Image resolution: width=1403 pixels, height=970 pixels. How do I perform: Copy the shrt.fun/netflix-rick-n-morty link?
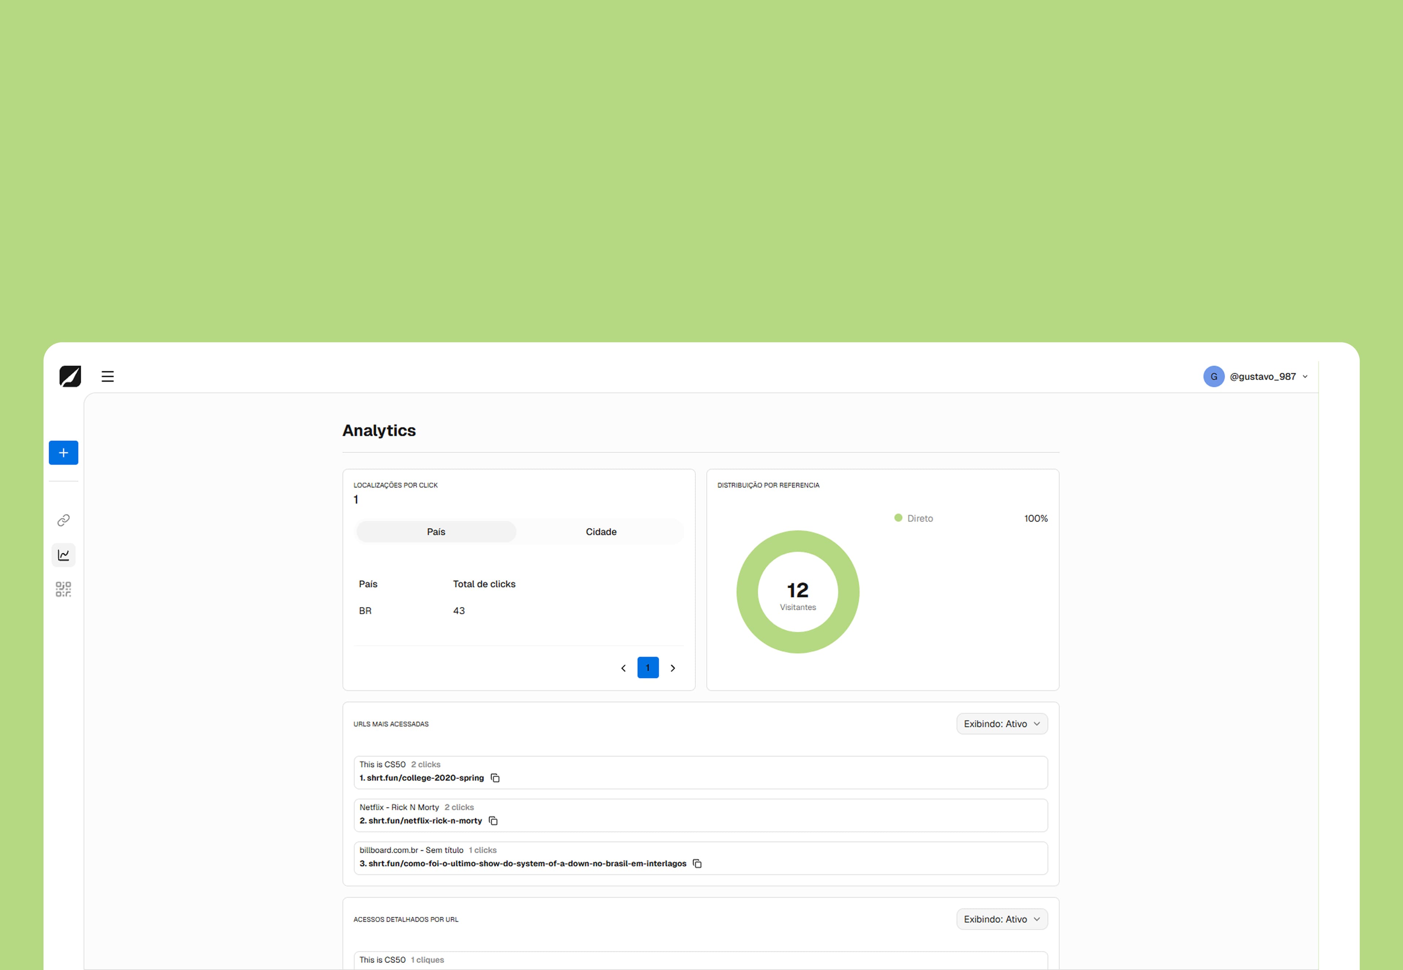[493, 821]
